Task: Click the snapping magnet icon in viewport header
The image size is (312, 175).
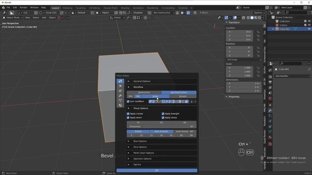Action: [135, 17]
